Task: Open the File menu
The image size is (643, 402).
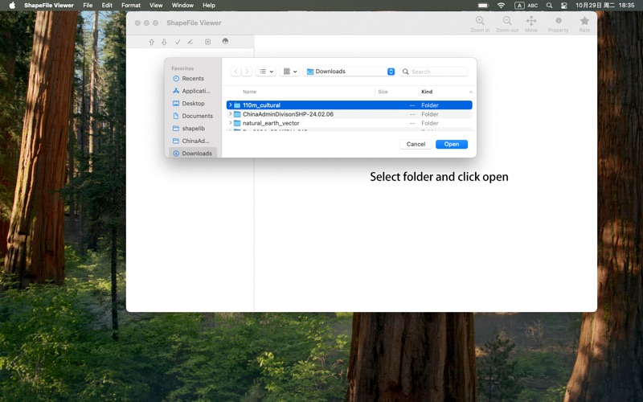Action: pyautogui.click(x=88, y=6)
